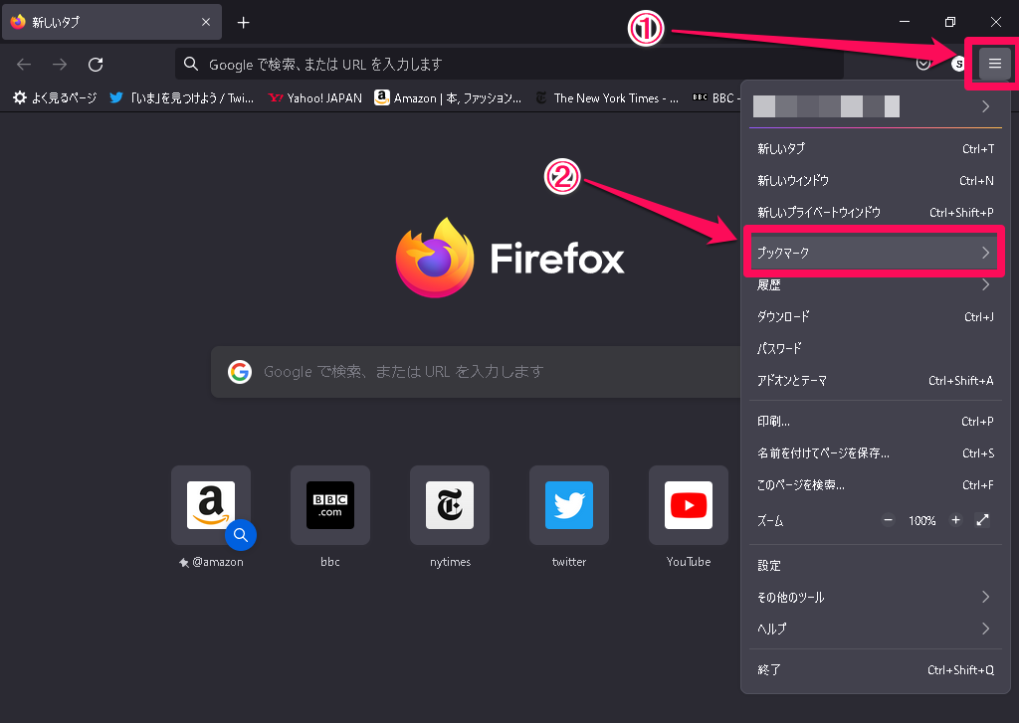The image size is (1019, 723).
Task: Open The New York Times bookmark
Action: point(608,98)
